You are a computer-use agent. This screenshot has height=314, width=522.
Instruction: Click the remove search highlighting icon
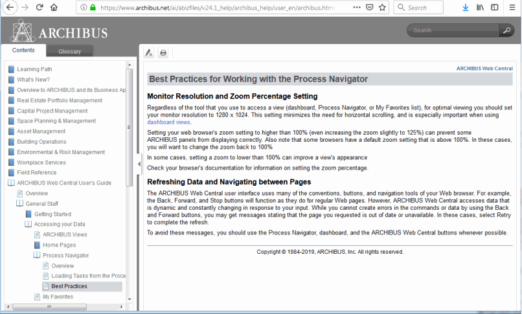pyautogui.click(x=149, y=52)
